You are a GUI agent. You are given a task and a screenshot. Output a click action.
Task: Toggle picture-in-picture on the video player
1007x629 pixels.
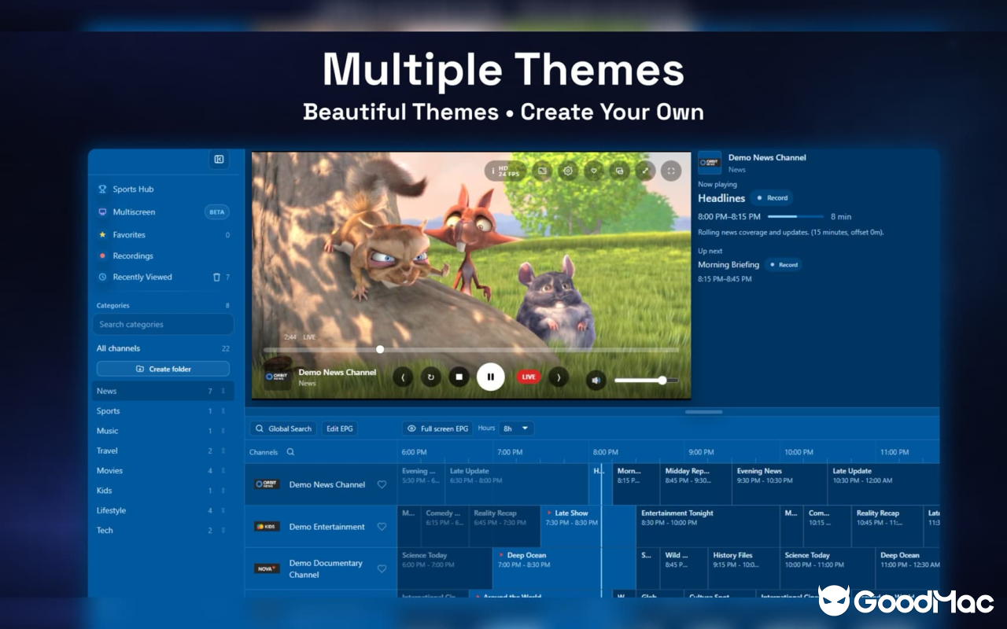(x=542, y=171)
